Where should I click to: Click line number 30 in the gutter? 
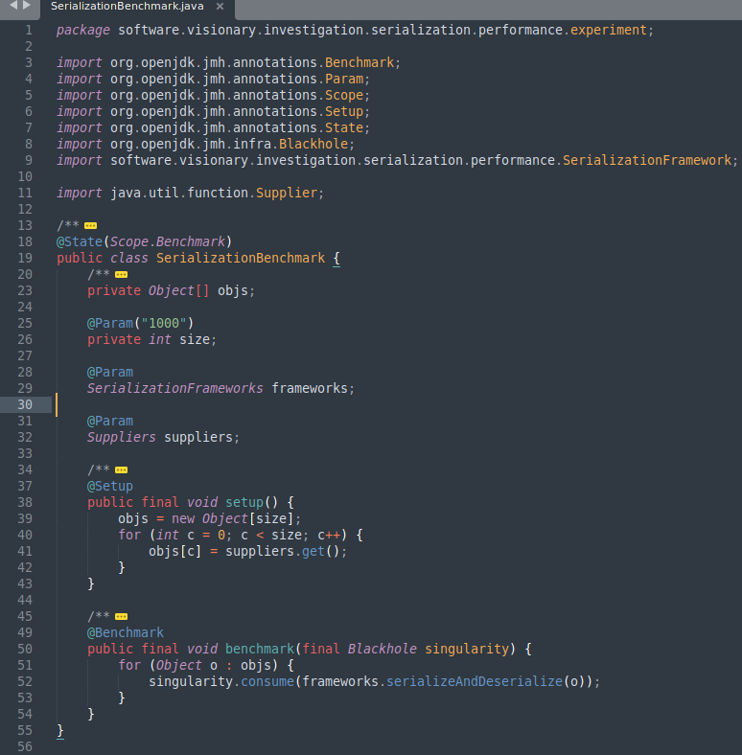point(25,405)
